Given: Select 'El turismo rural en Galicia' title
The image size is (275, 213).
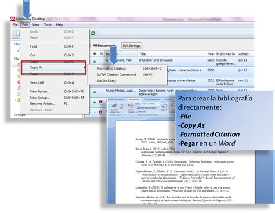Looking at the screenshot, I should (x=155, y=60).
